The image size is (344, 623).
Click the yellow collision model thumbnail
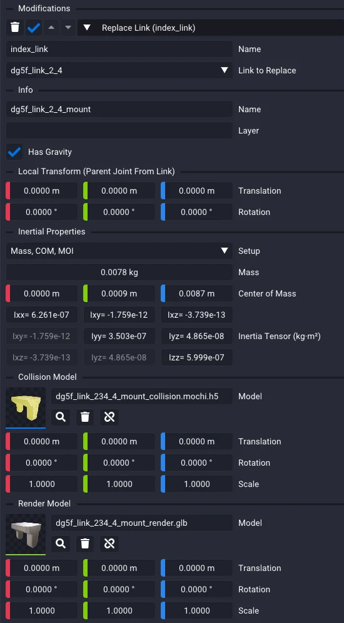point(26,407)
